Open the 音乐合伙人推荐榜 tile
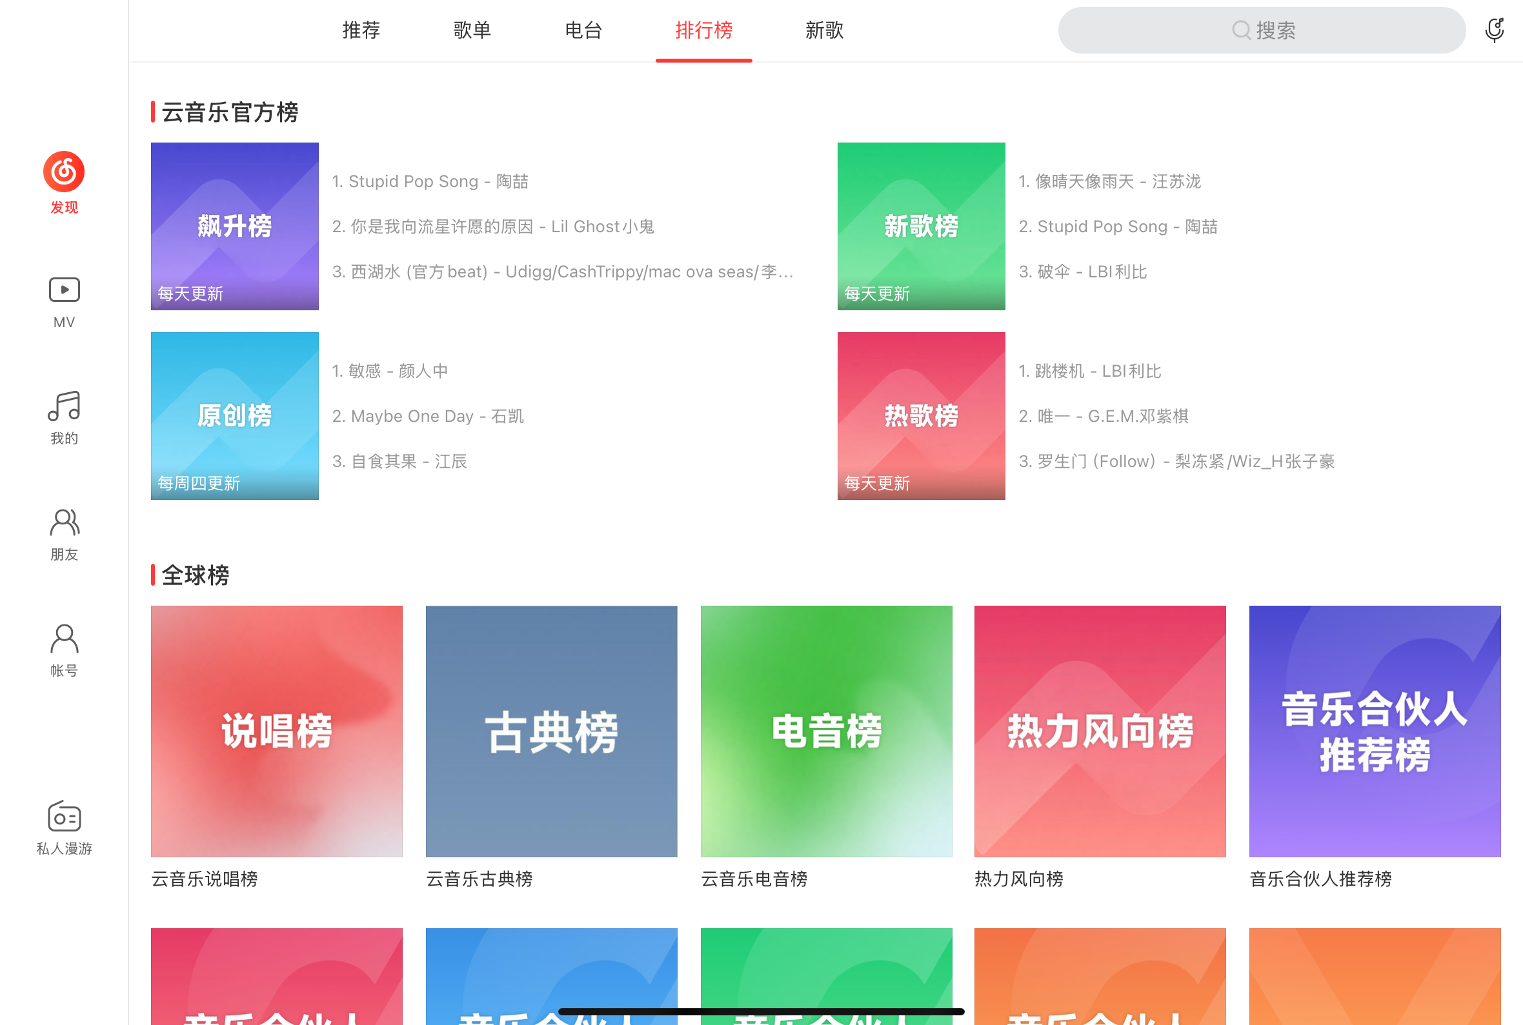 tap(1375, 731)
